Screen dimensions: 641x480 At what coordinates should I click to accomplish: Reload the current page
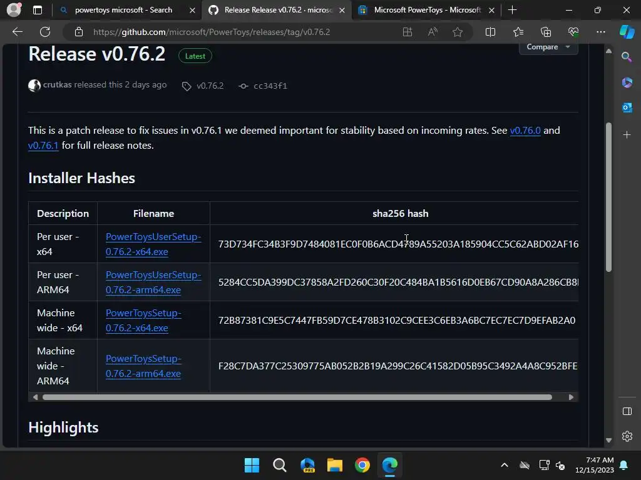pos(45,32)
